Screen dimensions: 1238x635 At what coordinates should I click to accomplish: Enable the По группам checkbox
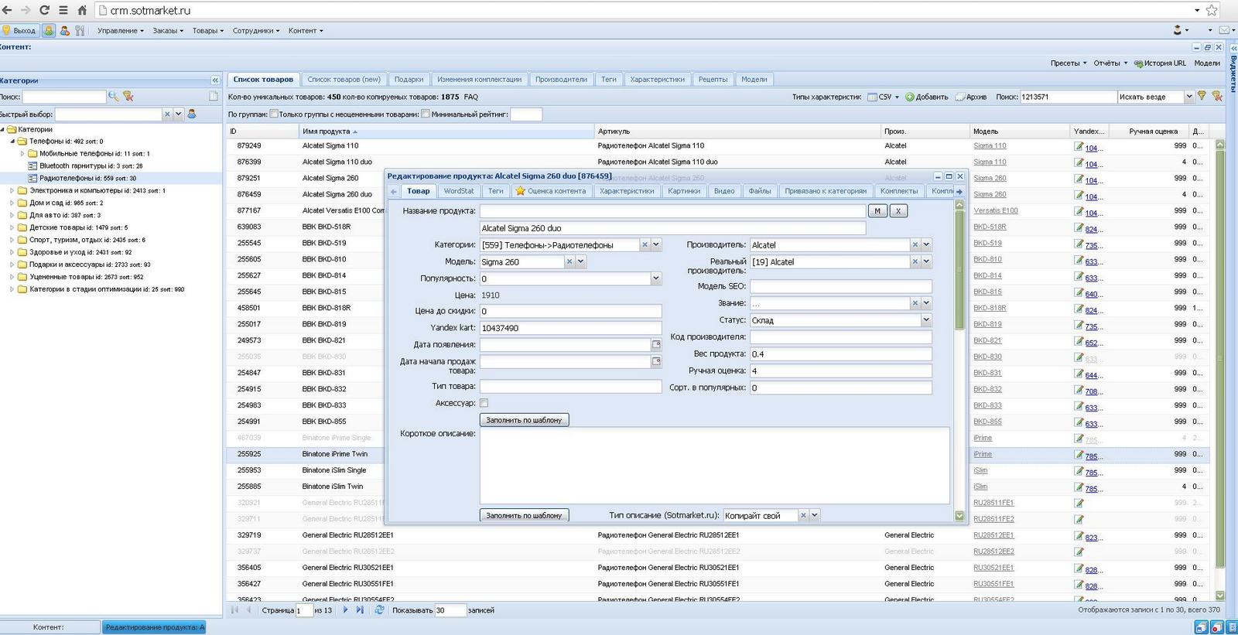tap(273, 114)
